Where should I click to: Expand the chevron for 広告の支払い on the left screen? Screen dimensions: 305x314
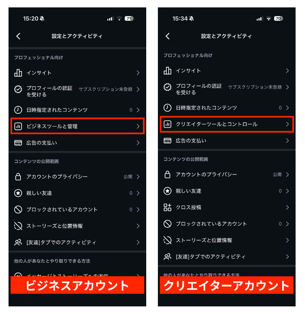pos(138,143)
